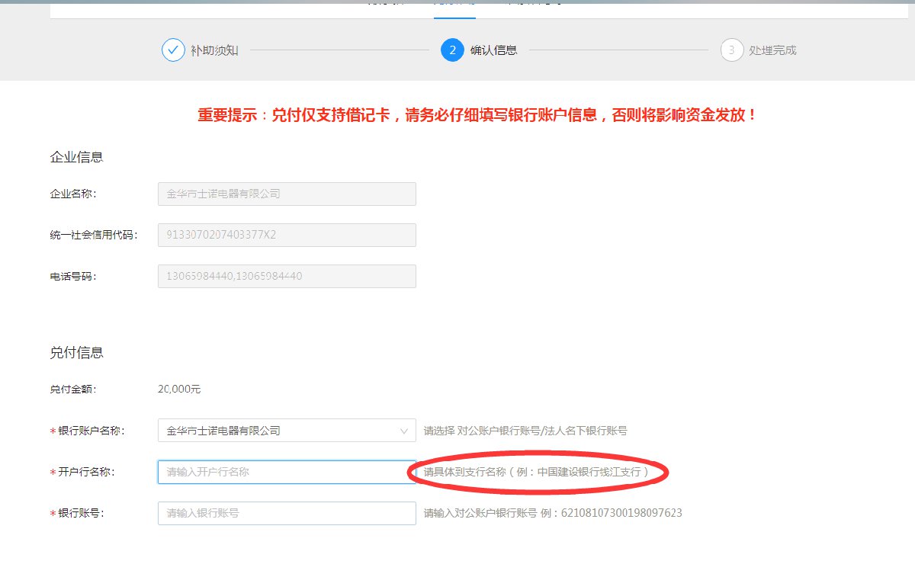Click the 统一社会信用代码 field

click(286, 235)
